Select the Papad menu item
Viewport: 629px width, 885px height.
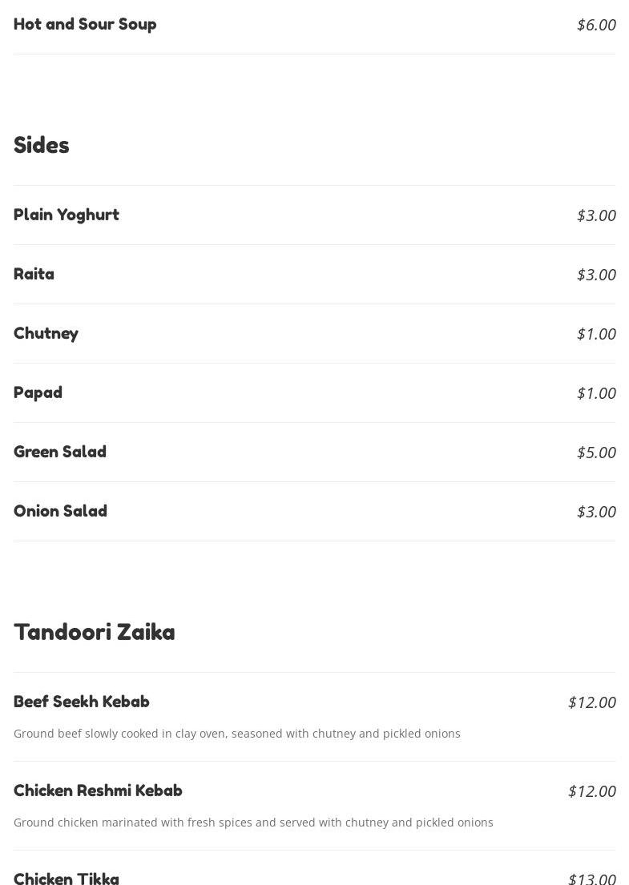[38, 392]
